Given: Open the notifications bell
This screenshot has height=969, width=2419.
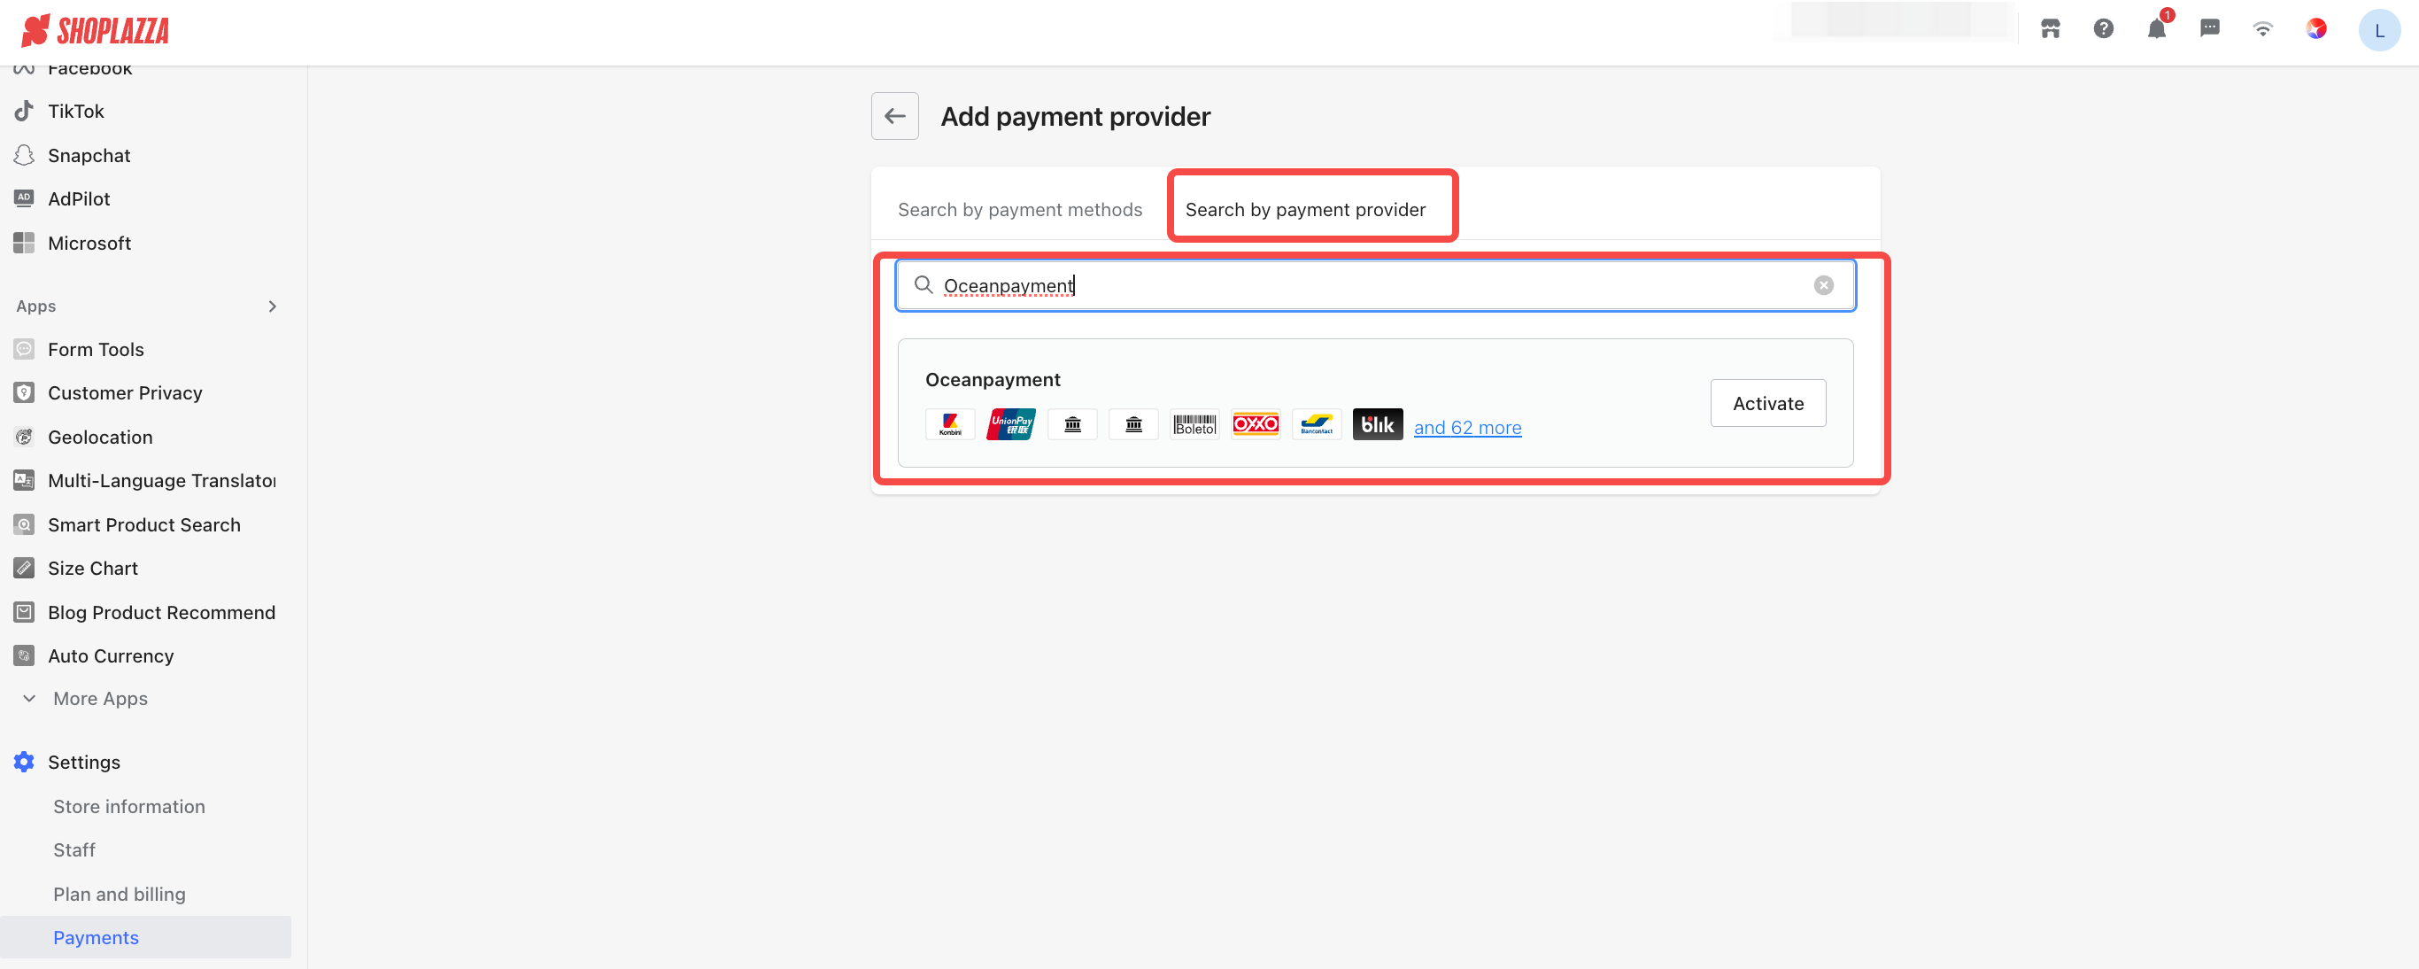Looking at the screenshot, I should click(x=2157, y=29).
